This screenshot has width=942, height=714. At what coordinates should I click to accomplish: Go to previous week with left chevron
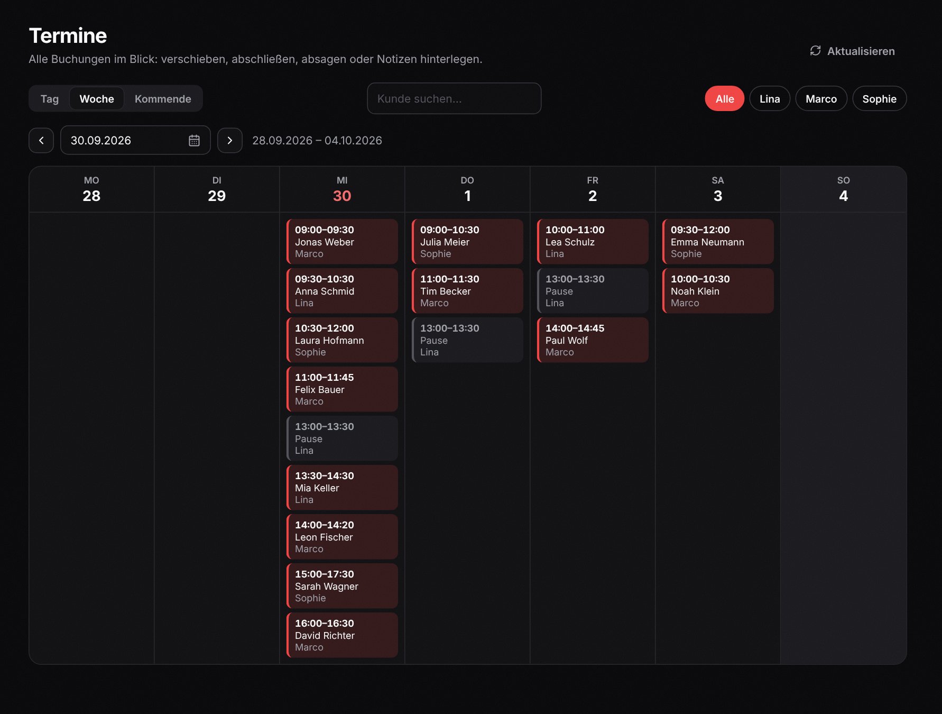click(x=41, y=140)
